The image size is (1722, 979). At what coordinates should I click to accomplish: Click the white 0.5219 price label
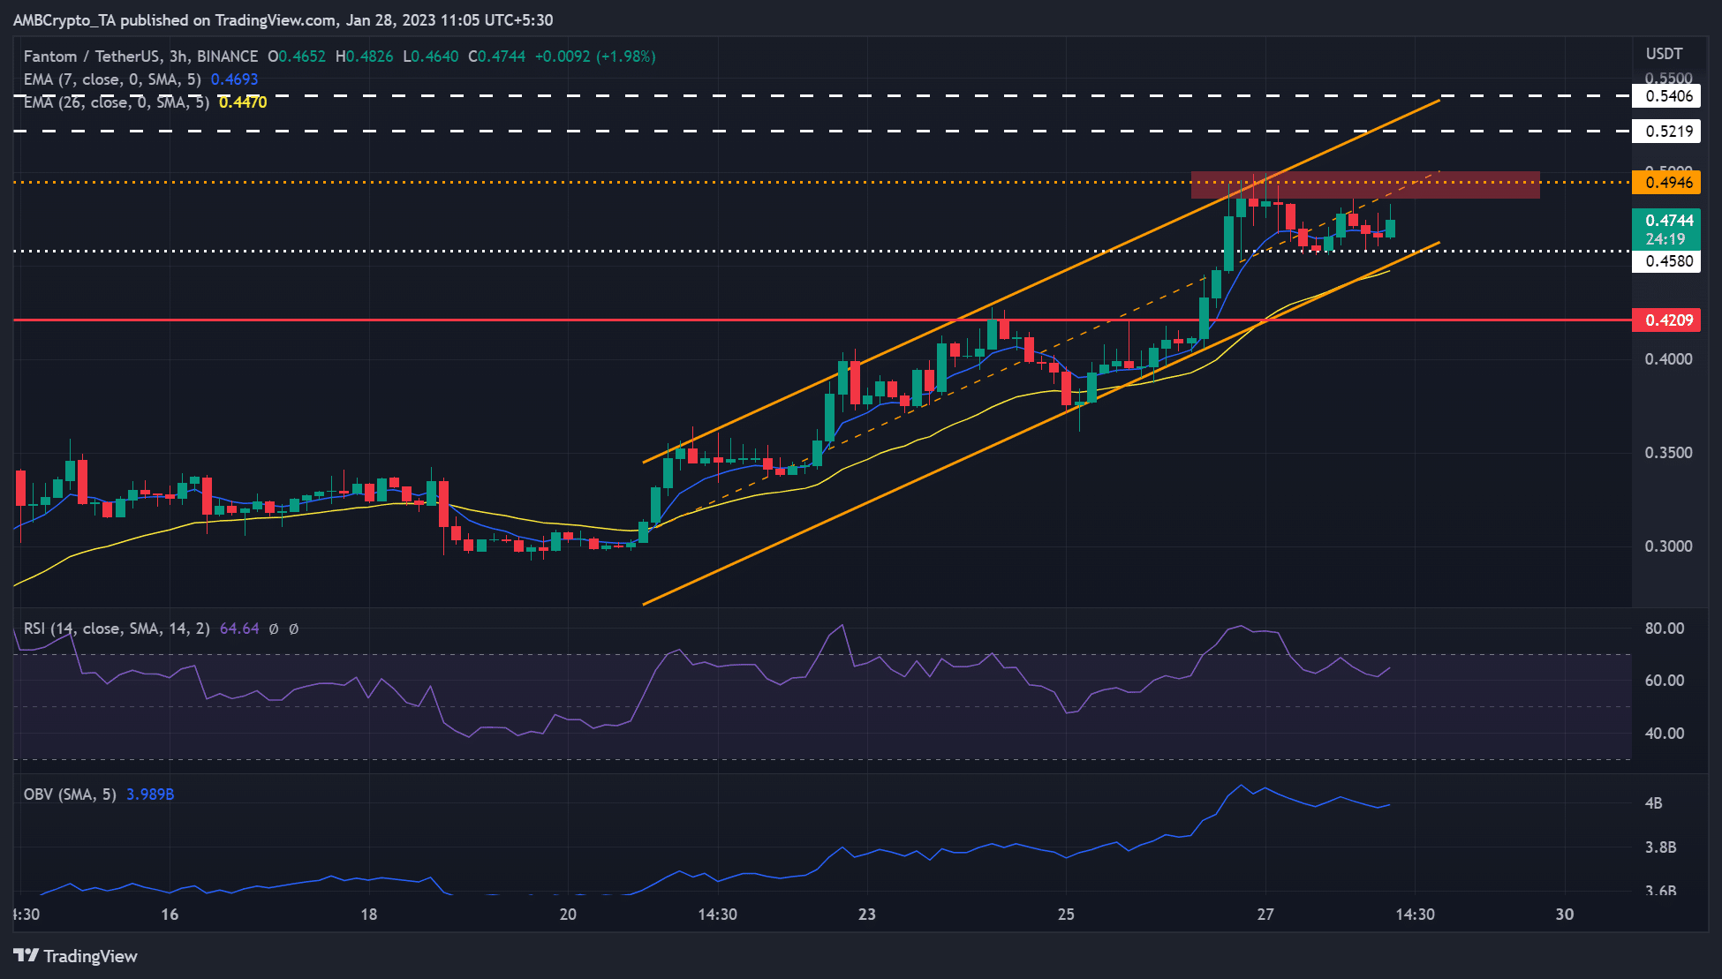pyautogui.click(x=1665, y=132)
